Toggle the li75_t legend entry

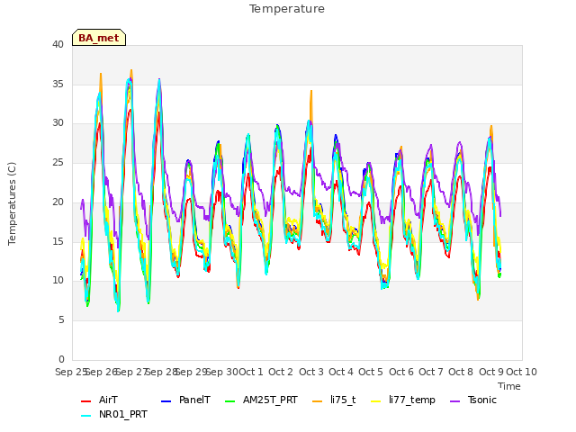pos(334,400)
